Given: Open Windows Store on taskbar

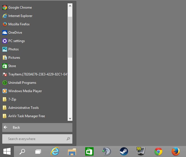Looking at the screenshot, I should click(x=89, y=151).
